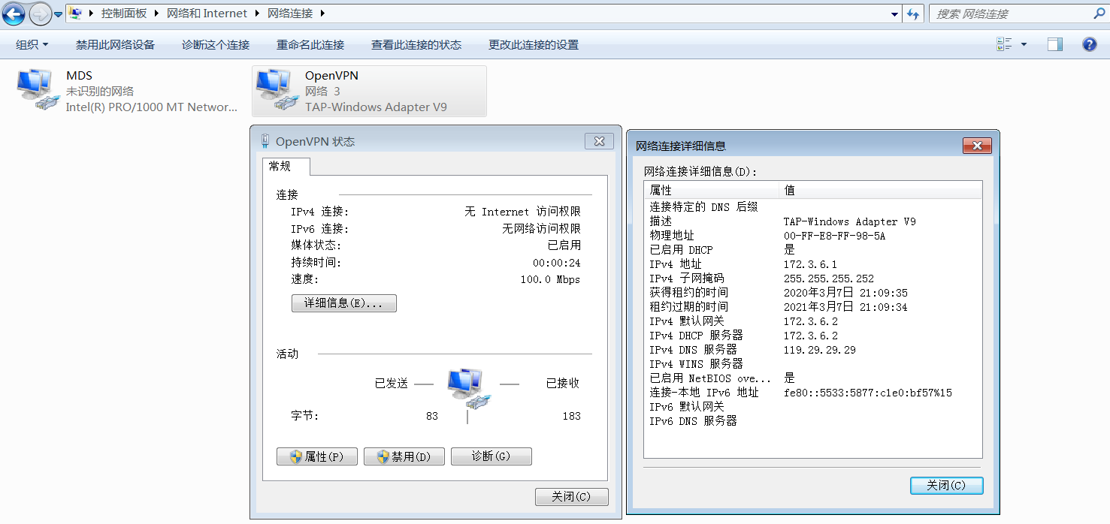This screenshot has width=1110, height=524.
Task: Select the IPv4 地址 row
Action: pos(813,264)
